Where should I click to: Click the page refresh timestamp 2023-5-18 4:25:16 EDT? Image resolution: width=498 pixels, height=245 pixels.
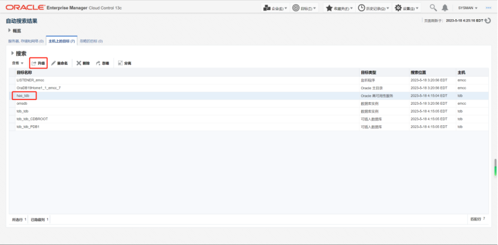click(x=464, y=20)
